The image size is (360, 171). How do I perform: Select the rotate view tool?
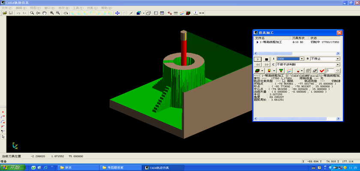(x=66, y=13)
